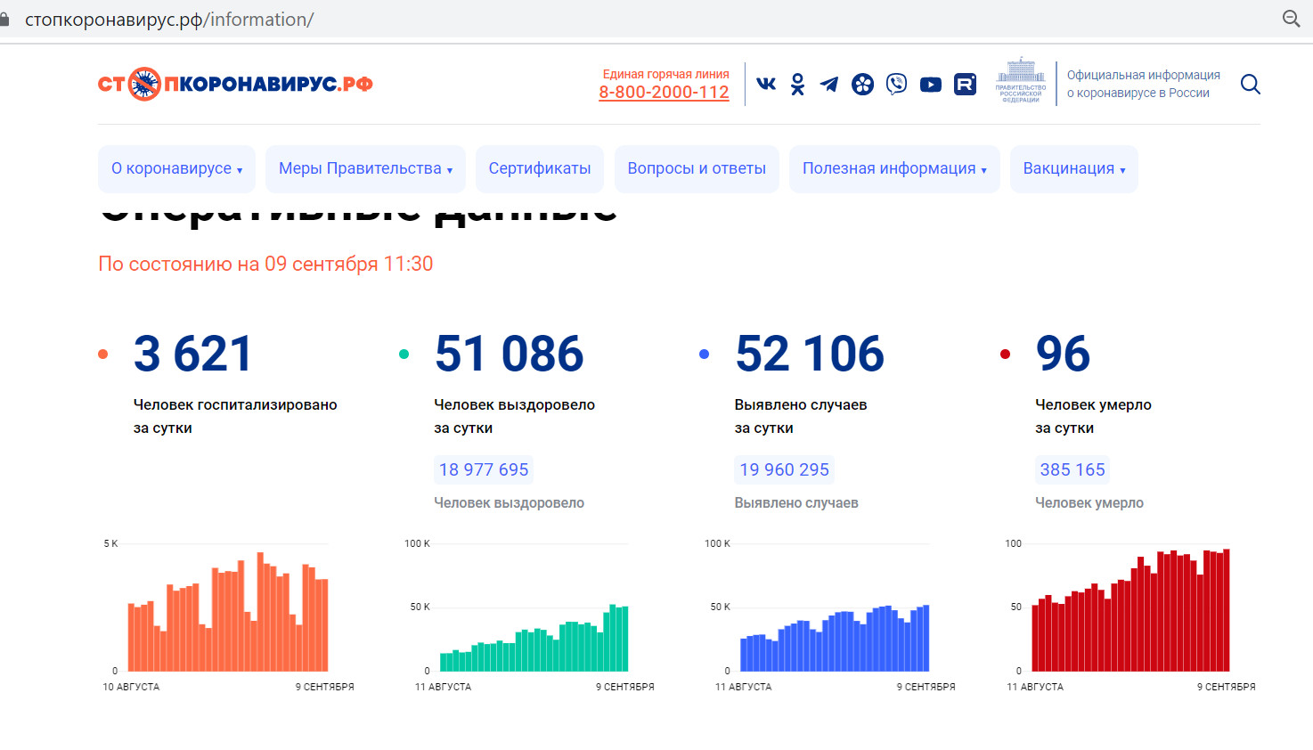Screen dimensions: 1313x750
Task: Open site search via the magnifier icon
Action: pyautogui.click(x=1251, y=83)
